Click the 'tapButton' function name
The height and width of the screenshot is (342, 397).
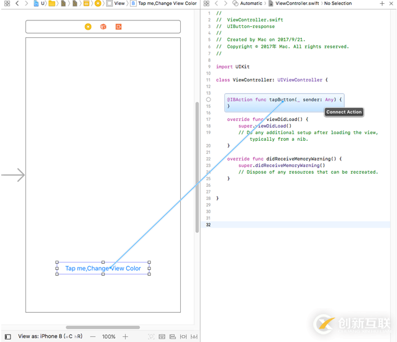pyautogui.click(x=281, y=100)
